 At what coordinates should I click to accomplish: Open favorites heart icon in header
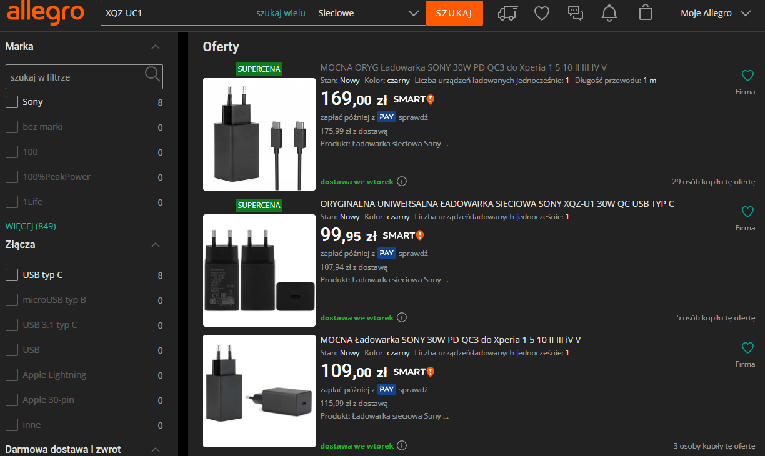click(542, 13)
